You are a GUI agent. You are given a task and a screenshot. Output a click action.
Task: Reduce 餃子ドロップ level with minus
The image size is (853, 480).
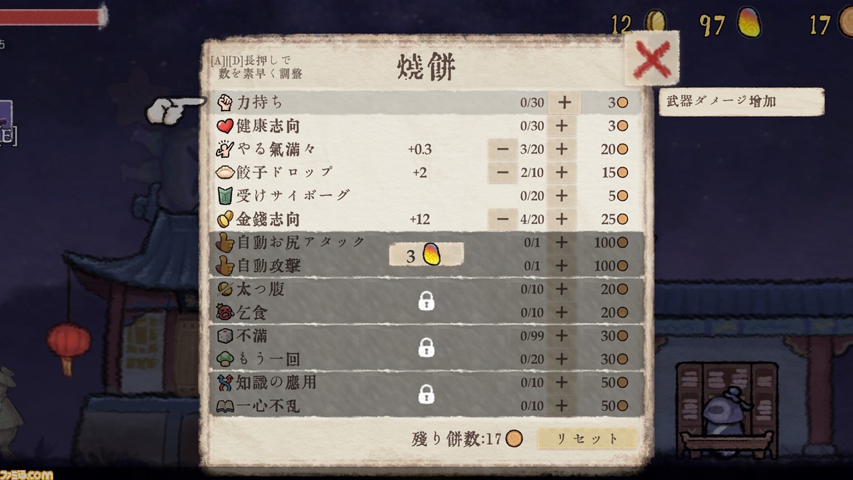(x=503, y=172)
